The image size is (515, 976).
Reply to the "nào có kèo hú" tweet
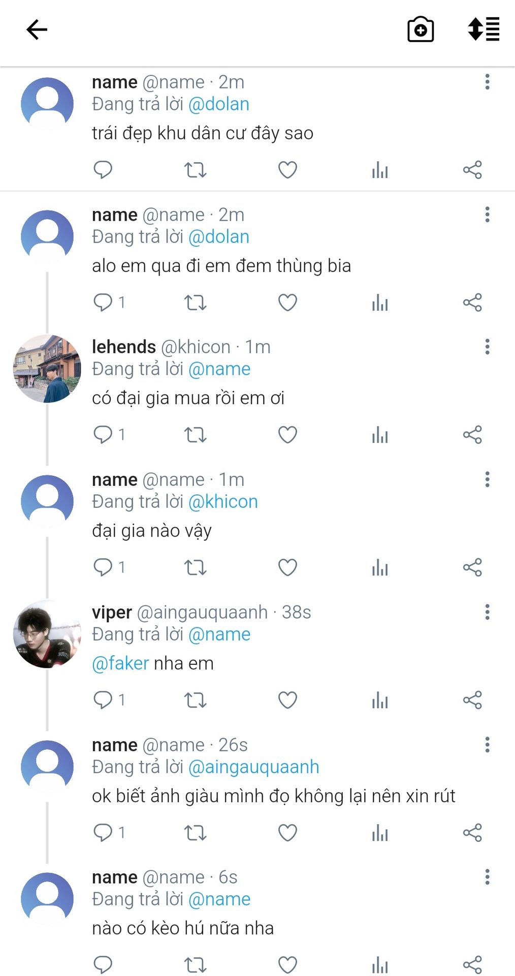pos(103,964)
